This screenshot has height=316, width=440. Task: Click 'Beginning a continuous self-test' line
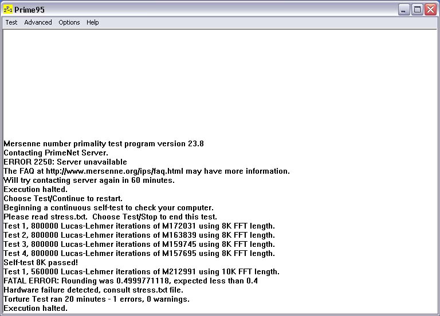pos(108,207)
